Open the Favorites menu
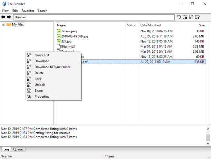The image size is (211, 159). [x=28, y=11]
